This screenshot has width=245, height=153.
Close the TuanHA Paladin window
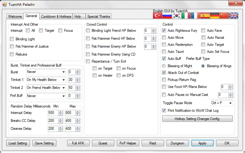pyautogui.click(x=236, y=3)
